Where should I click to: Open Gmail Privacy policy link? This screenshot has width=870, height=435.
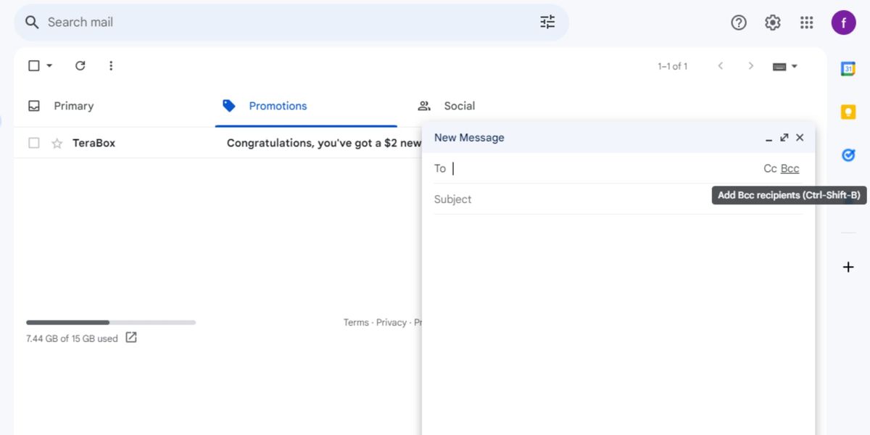(x=391, y=322)
